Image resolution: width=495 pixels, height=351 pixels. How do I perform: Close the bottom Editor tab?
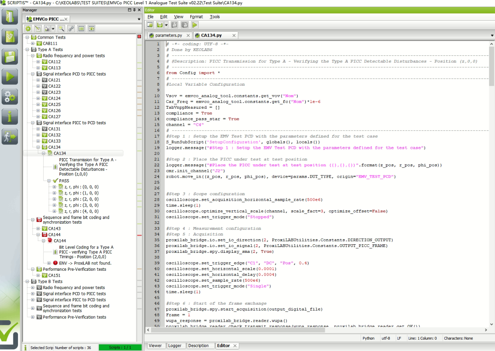(x=235, y=346)
